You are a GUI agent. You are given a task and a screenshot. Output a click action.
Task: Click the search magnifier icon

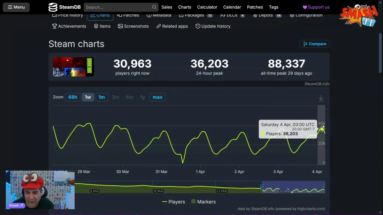pyautogui.click(x=154, y=7)
